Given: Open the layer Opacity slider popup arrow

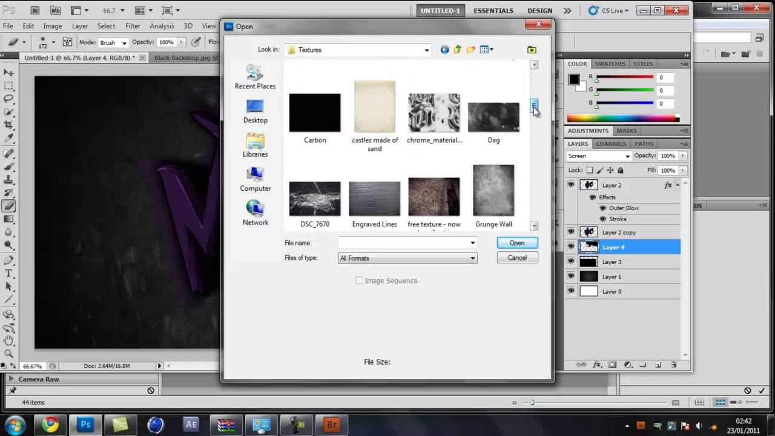Looking at the screenshot, I should coord(683,156).
